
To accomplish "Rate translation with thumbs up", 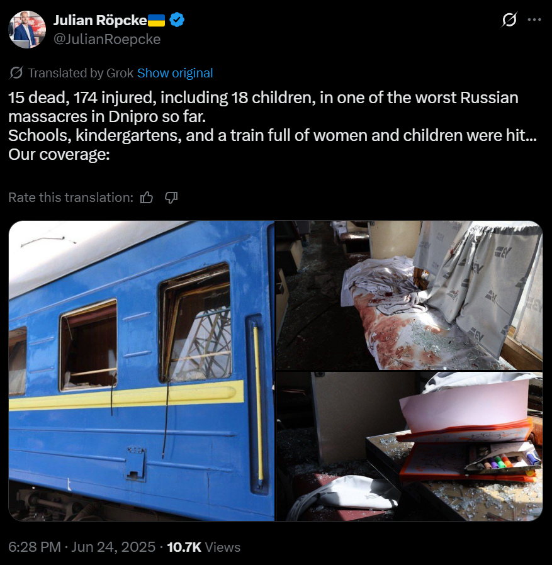I will point(147,198).
